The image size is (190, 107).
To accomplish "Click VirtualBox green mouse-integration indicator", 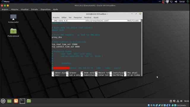I will point(172,105).
